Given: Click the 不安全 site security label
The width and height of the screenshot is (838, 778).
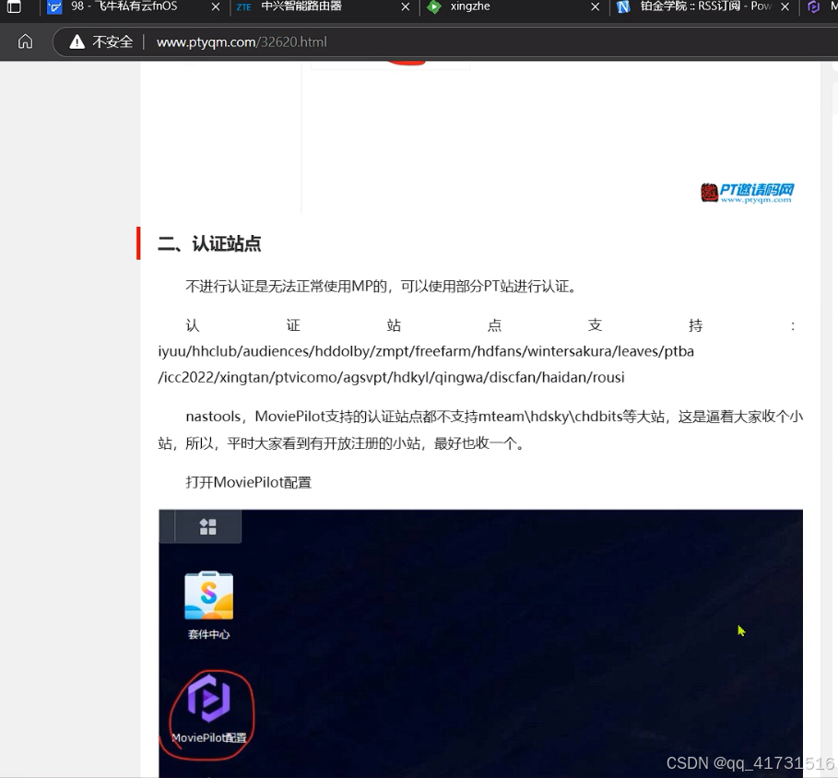Looking at the screenshot, I should (112, 41).
